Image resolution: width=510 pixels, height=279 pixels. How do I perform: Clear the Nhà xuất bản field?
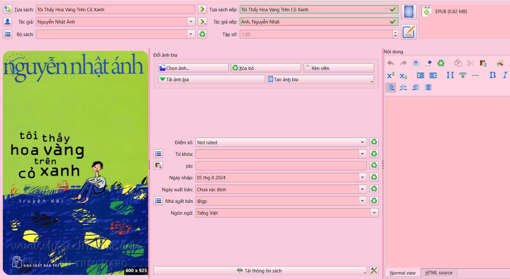[x=374, y=201]
